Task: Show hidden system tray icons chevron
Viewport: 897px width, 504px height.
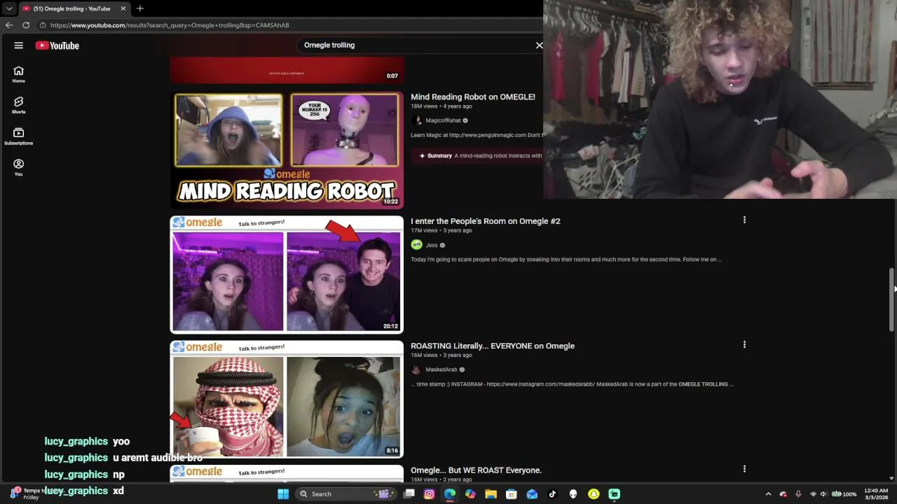Action: pos(768,494)
